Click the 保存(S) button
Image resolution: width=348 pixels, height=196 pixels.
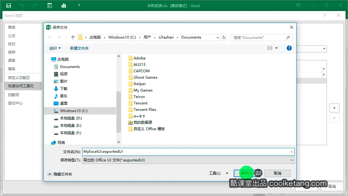[x=247, y=173]
